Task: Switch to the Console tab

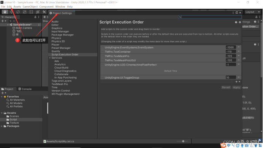Action: 25,89
